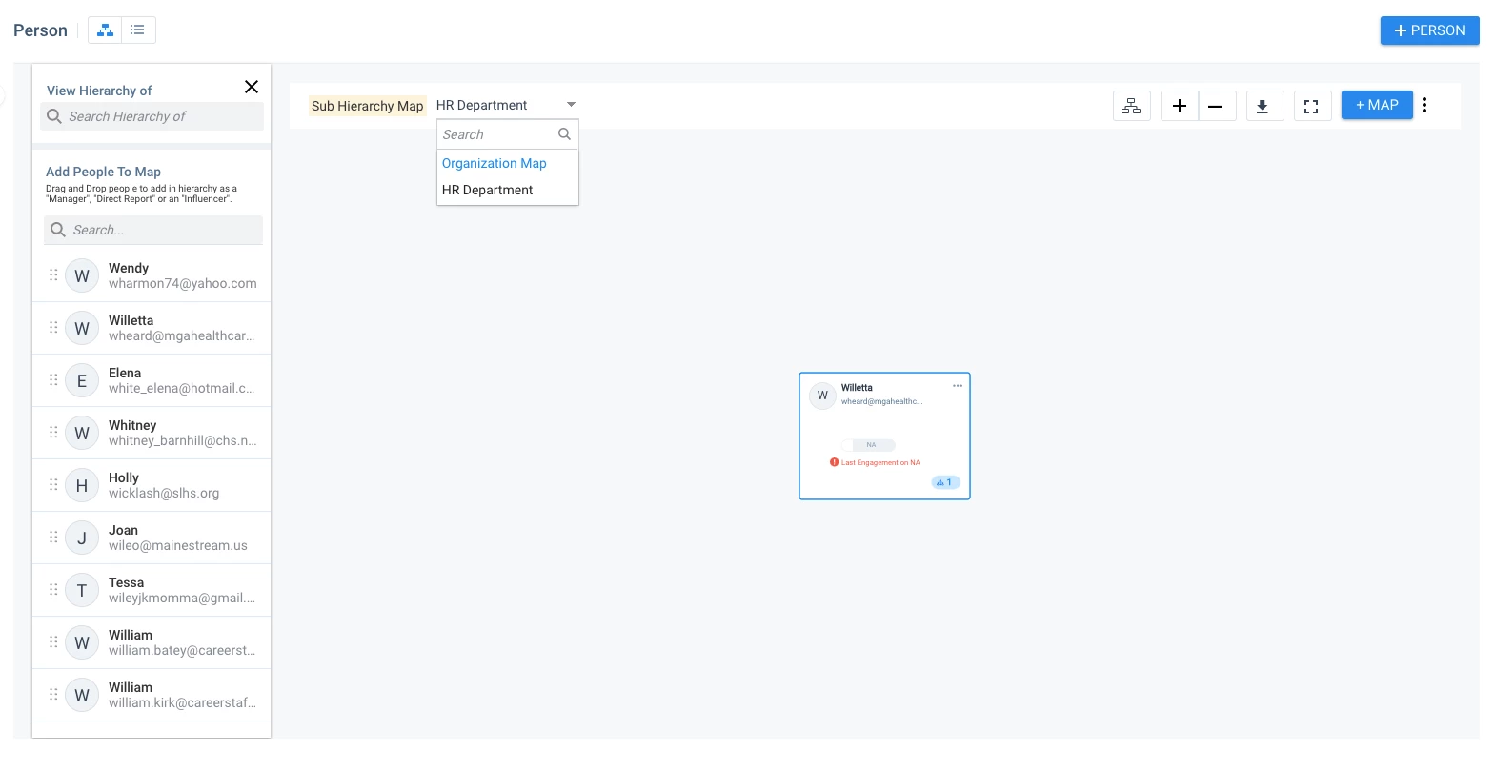This screenshot has width=1496, height=772.
Task: Grab drag handle for Wendy
Action: click(x=53, y=275)
